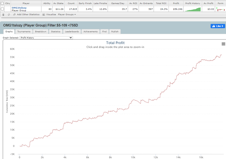
Task: Sort by the Av Stake column header
Action: pyautogui.click(x=58, y=3)
